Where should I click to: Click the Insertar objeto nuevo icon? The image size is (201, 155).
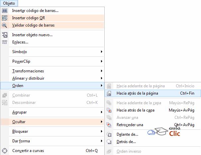click(5, 35)
